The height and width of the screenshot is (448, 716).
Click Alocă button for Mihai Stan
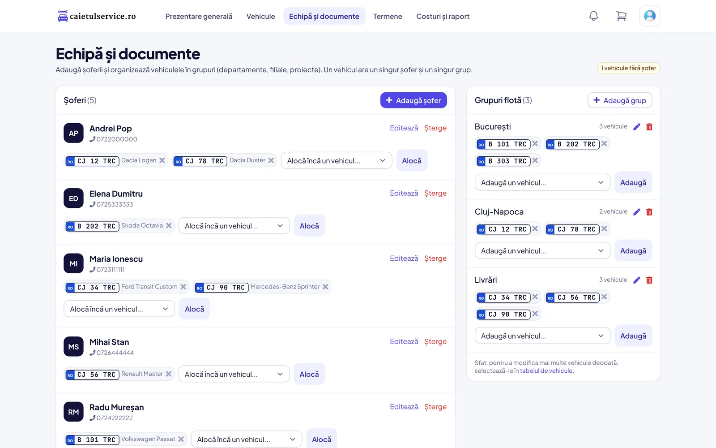[309, 374]
